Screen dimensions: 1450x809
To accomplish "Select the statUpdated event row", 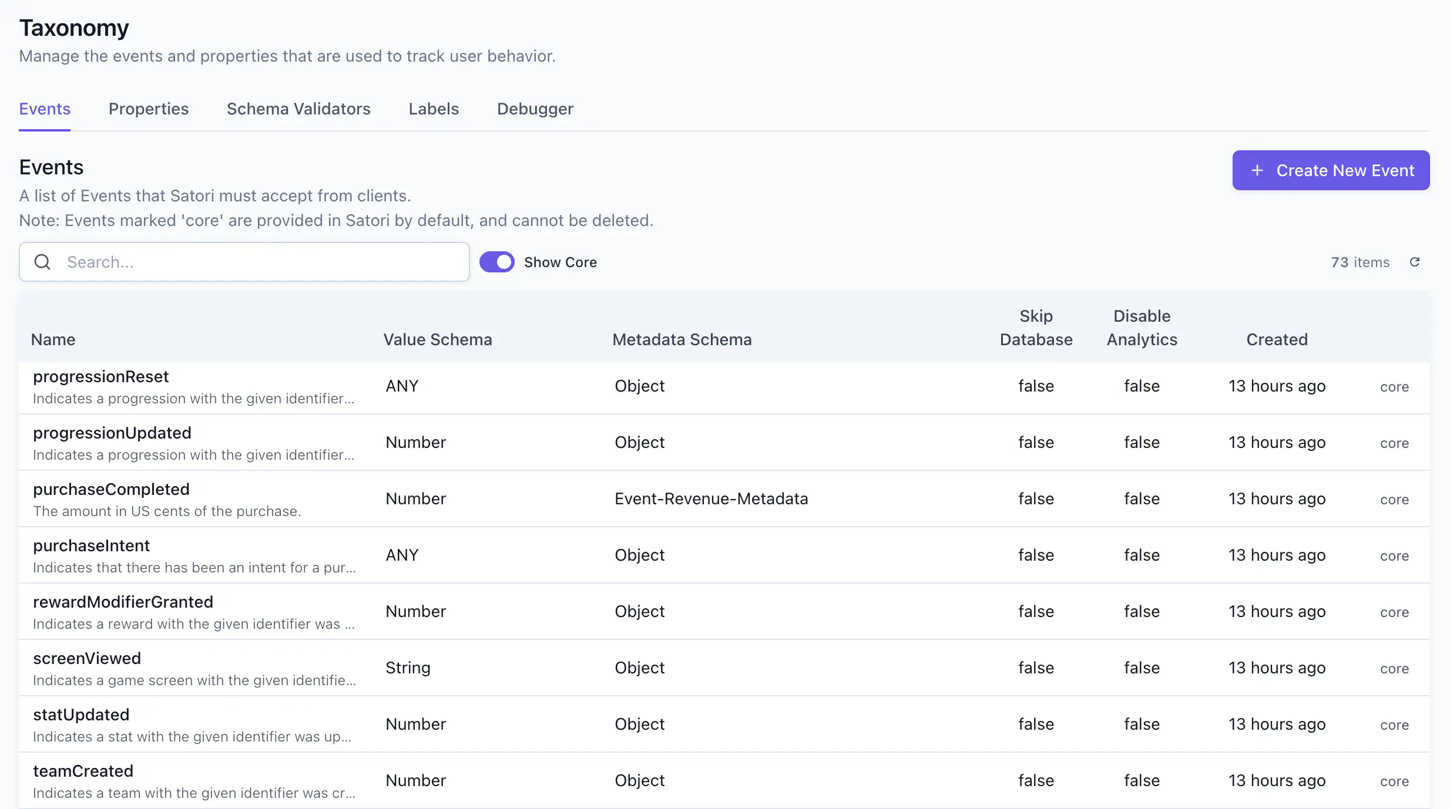I will pos(81,714).
